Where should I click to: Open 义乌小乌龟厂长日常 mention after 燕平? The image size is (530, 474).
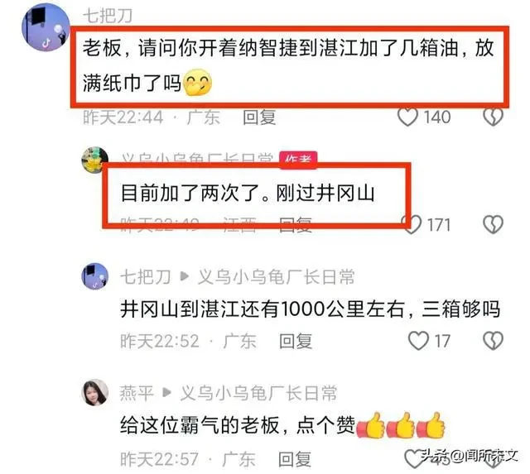[x=258, y=393]
